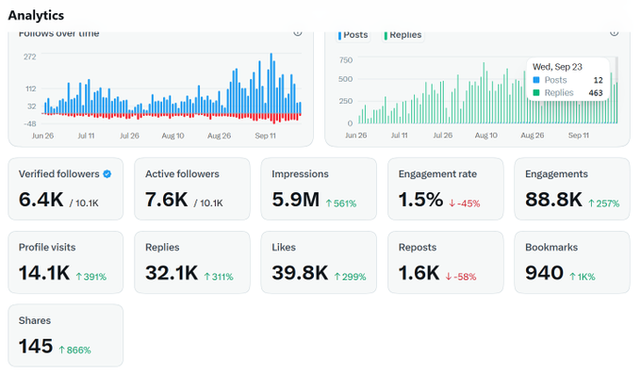The image size is (641, 374).
Task: Click the 1K% bookmarks change indicator
Action: (583, 277)
